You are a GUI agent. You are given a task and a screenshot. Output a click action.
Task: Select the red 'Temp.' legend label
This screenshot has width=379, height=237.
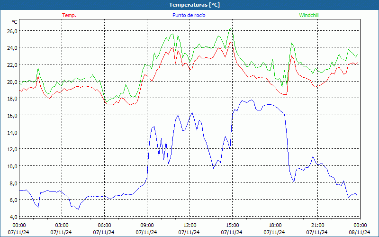coord(69,15)
